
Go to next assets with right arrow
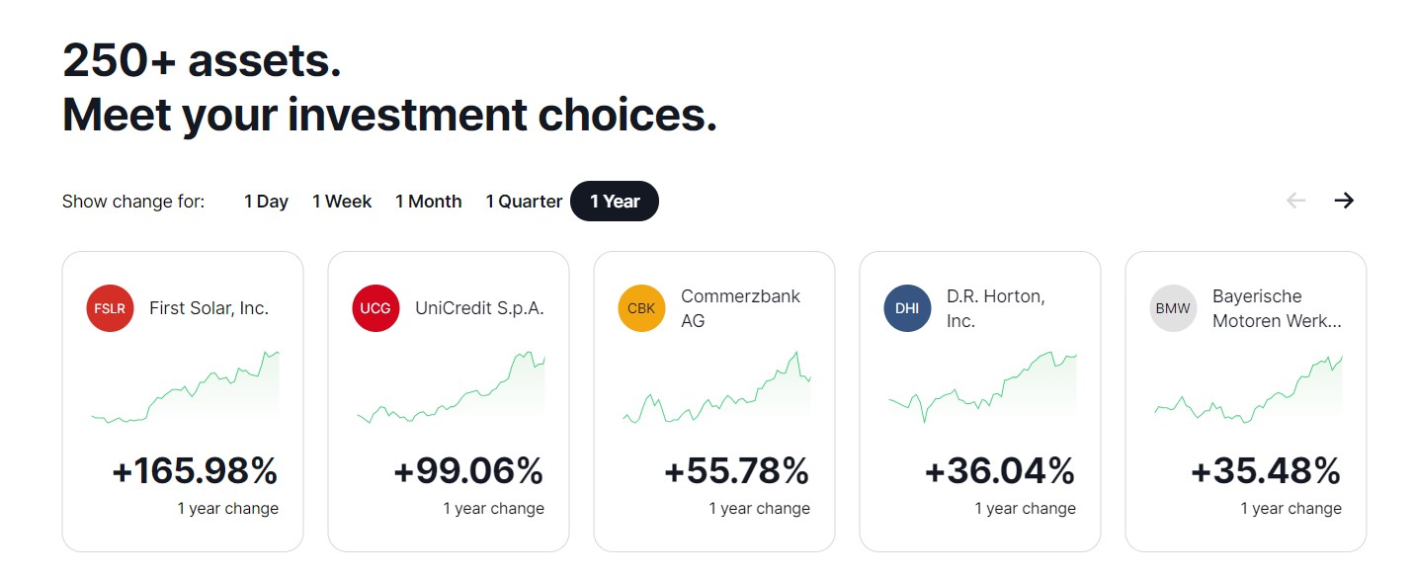coord(1344,201)
